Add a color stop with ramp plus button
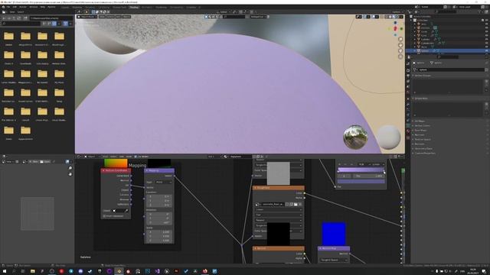The width and height of the screenshot is (490, 275). point(340,164)
